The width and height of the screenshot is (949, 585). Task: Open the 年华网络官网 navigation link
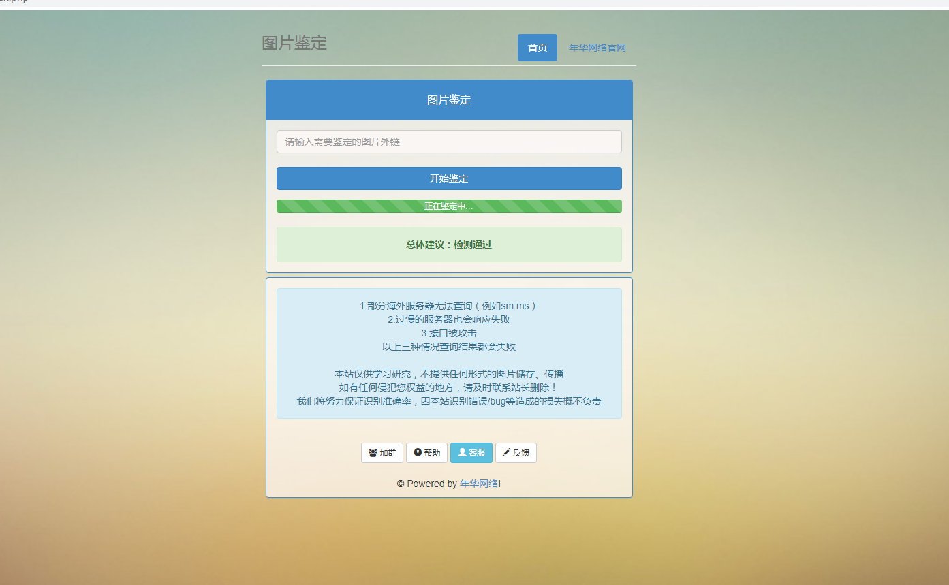[597, 48]
